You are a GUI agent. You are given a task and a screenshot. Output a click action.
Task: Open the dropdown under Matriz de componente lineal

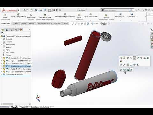(x=65, y=20)
